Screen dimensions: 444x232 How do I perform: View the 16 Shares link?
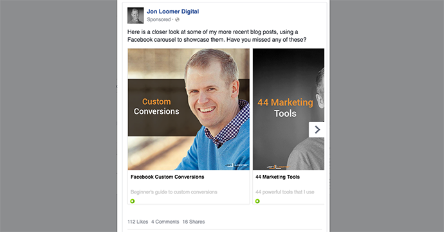tap(194, 222)
